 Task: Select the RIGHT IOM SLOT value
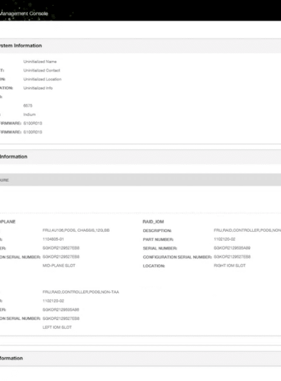(x=229, y=266)
